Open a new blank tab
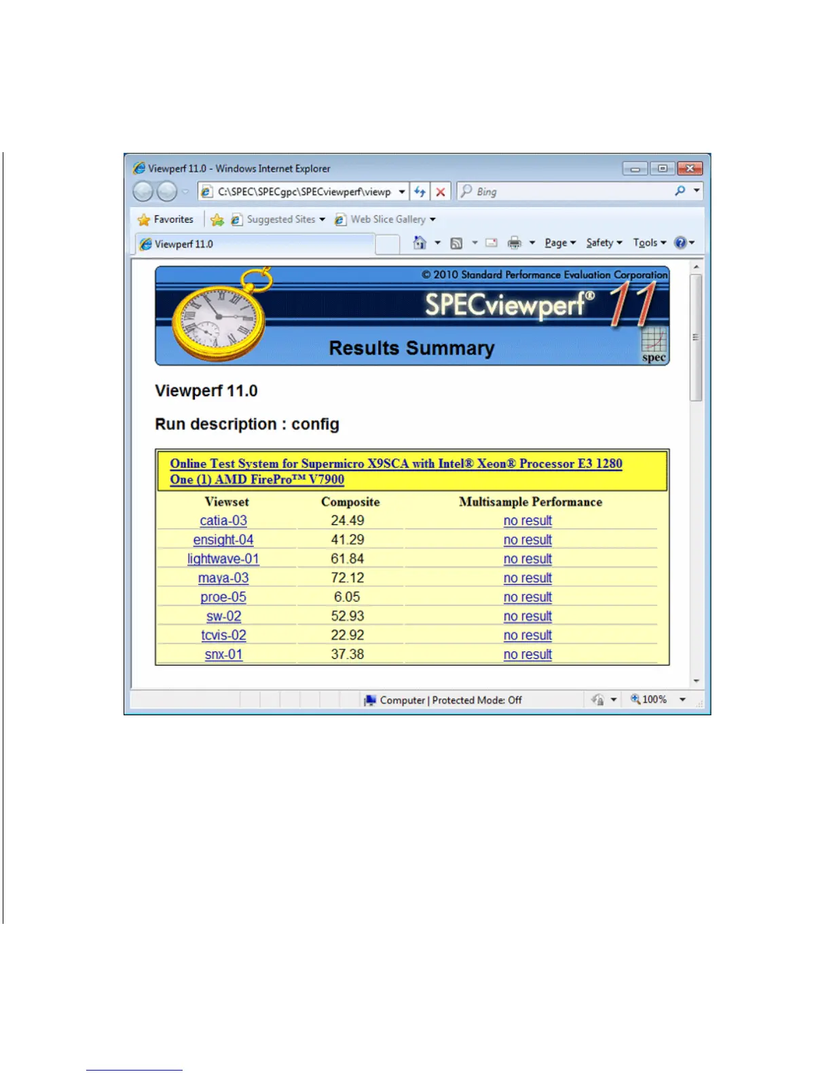This screenshot has height=1076, width=831. coord(387,245)
